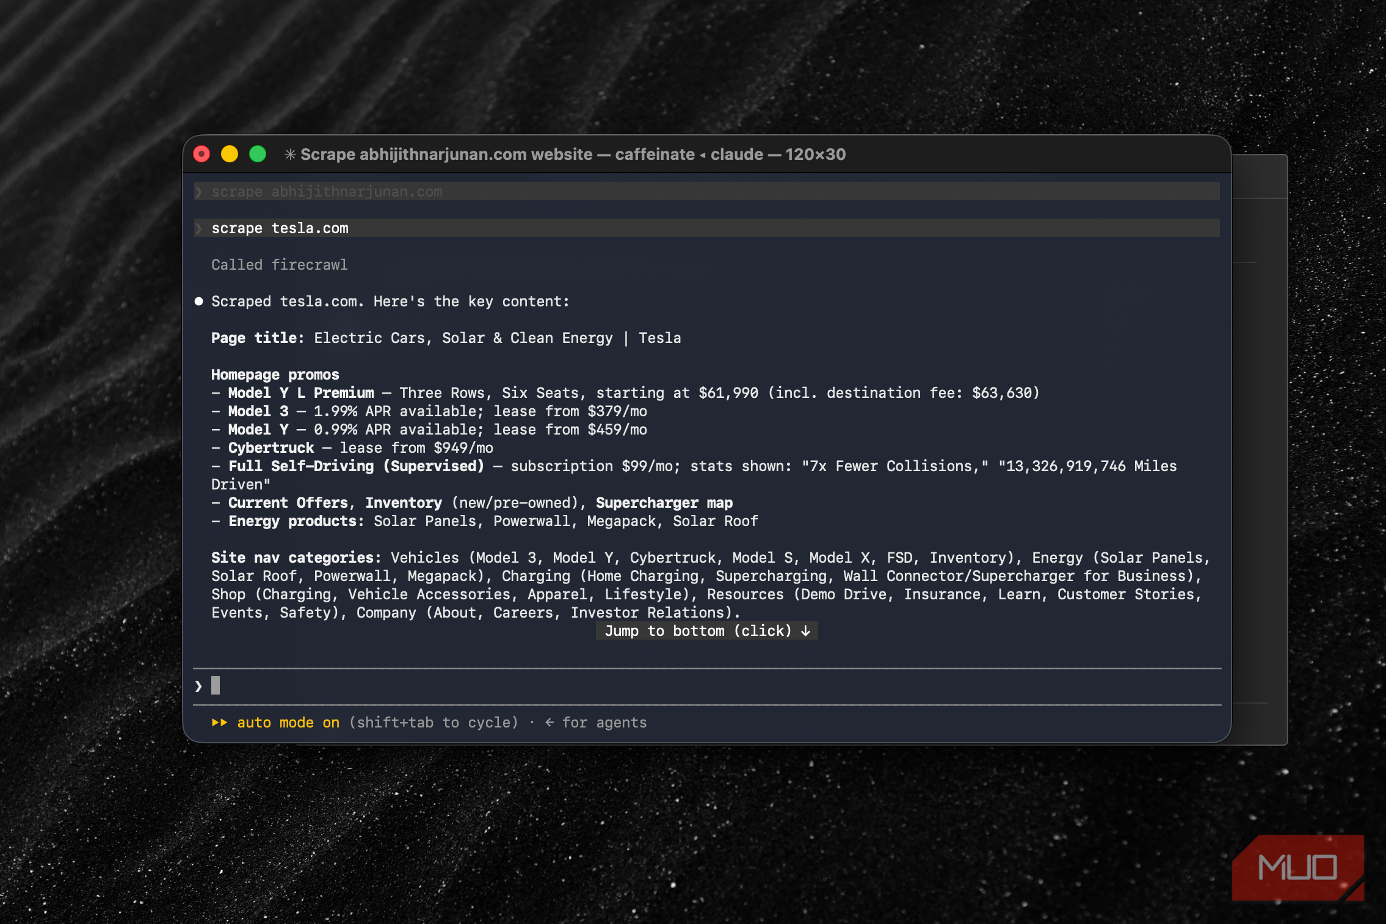Click the 'auto mode on' status indicator
1386x924 pixels.
click(x=288, y=723)
